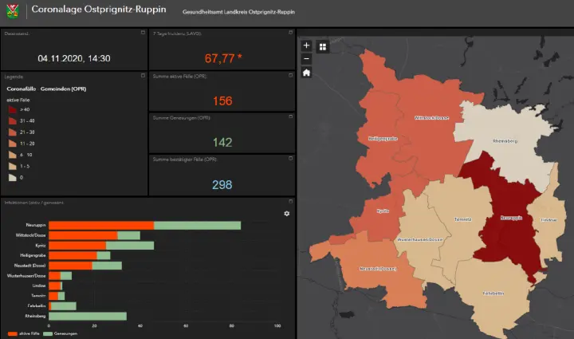Open the basemap gallery grid icon
Image resolution: width=574 pixels, height=339 pixels.
[323, 46]
